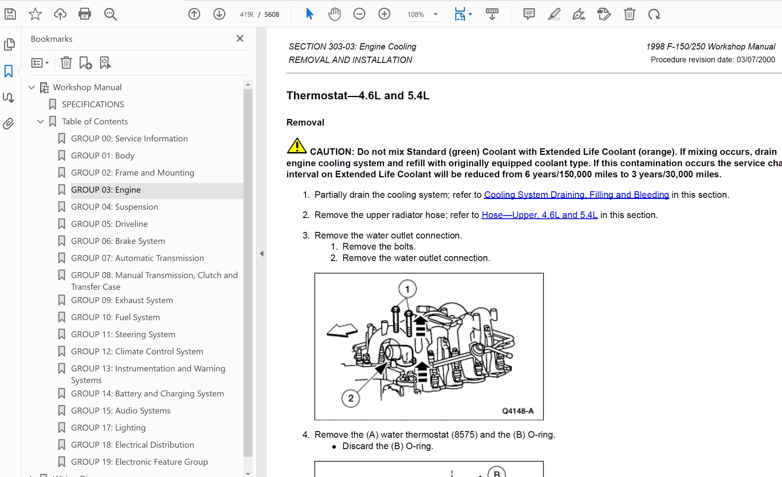This screenshot has height=477, width=782.
Task: Add new bookmark icon in panel
Action: [x=85, y=63]
